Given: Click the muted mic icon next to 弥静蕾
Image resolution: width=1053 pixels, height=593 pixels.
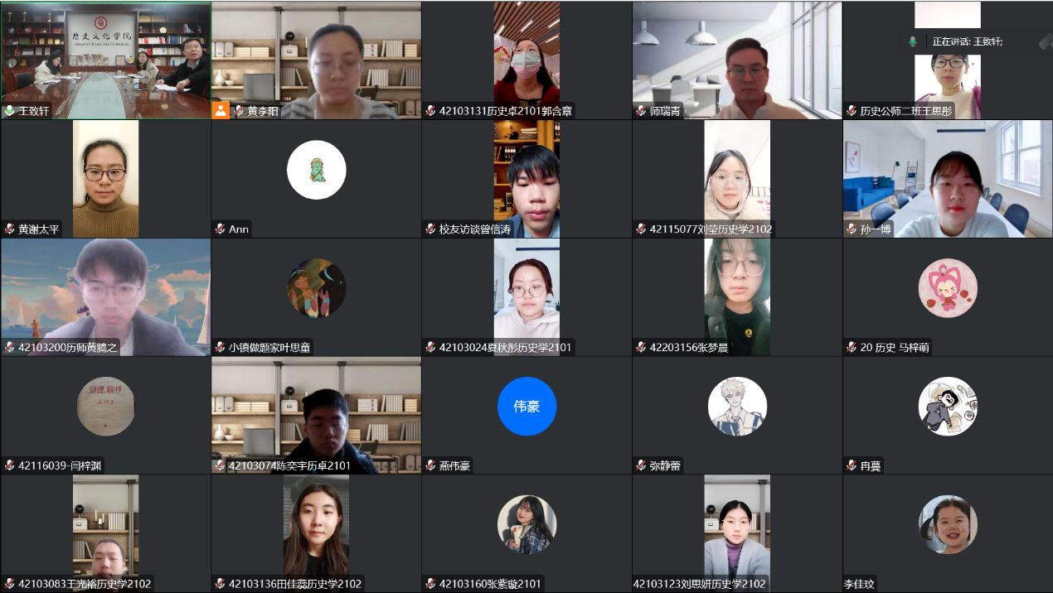Looking at the screenshot, I should coord(641,466).
